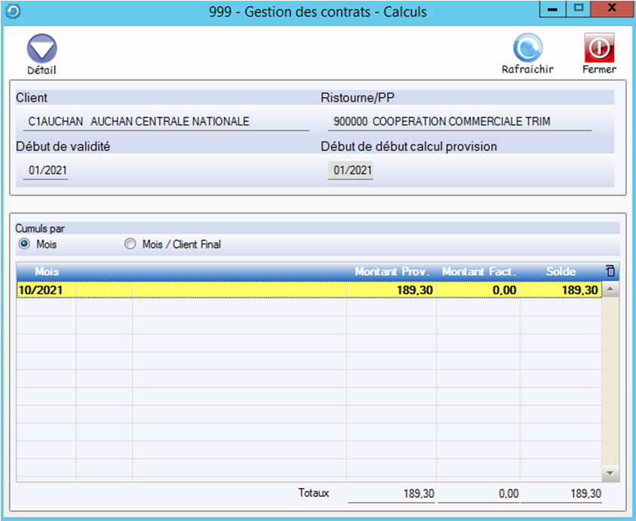The height and width of the screenshot is (521, 636).
Task: Minimize the Gestion des contrats window
Action: click(x=554, y=9)
